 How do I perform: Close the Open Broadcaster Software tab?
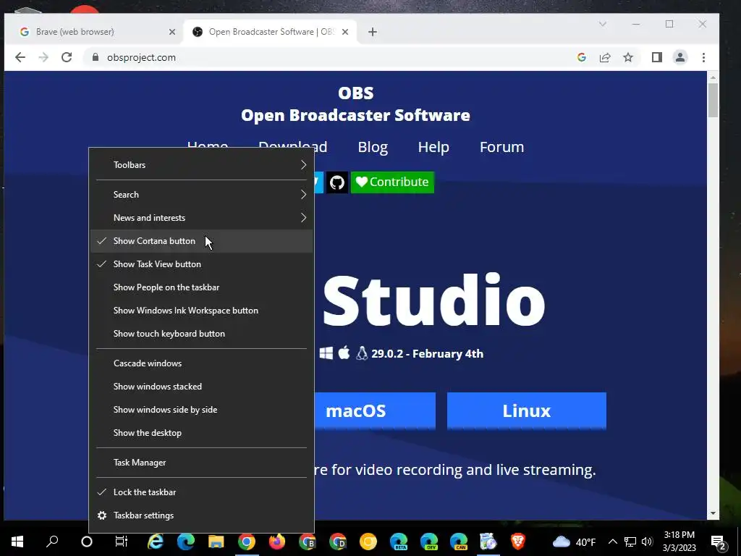[345, 32]
